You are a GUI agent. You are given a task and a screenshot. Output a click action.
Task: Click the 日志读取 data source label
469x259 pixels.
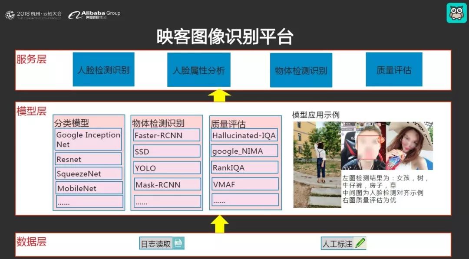click(156, 244)
